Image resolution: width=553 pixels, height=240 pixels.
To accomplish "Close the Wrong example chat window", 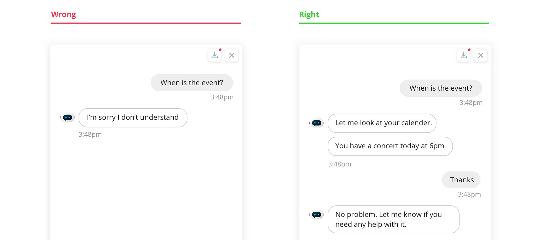I will [x=232, y=55].
